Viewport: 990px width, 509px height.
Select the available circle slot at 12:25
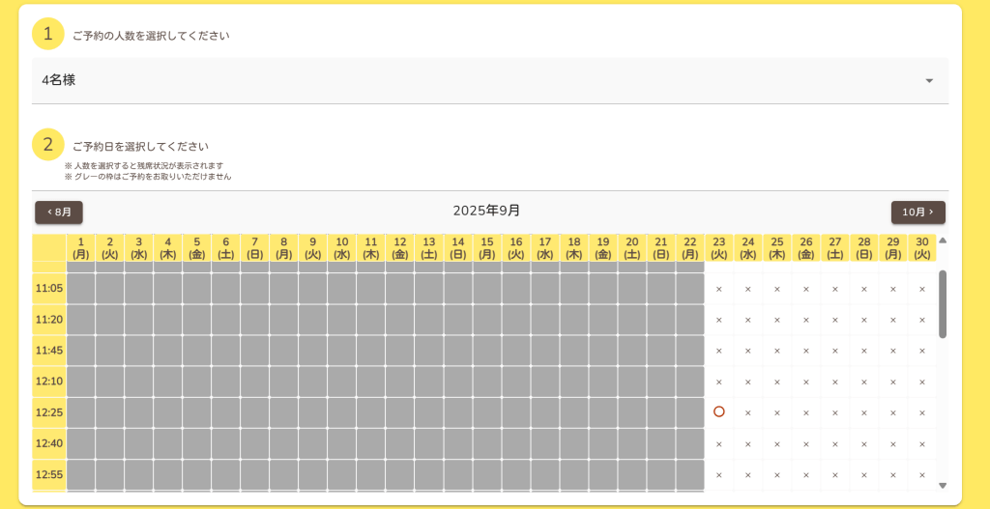(x=718, y=411)
